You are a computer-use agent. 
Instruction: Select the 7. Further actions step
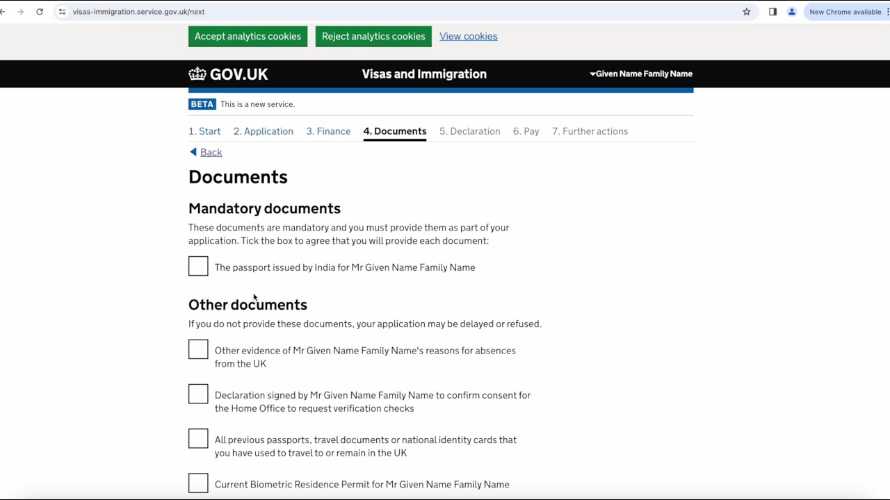[590, 131]
